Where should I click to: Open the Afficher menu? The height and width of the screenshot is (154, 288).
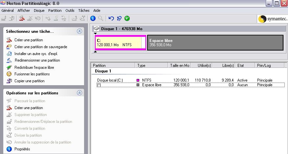click(x=24, y=10)
